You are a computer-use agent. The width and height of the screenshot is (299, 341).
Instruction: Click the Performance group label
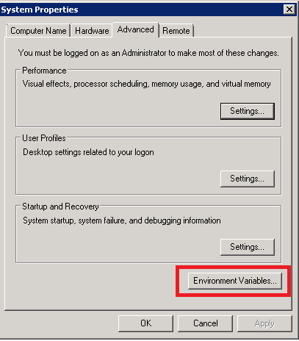click(44, 71)
